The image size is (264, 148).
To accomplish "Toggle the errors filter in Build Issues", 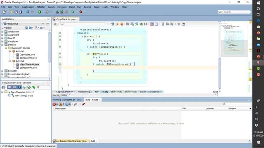I will (x=55, y=104).
